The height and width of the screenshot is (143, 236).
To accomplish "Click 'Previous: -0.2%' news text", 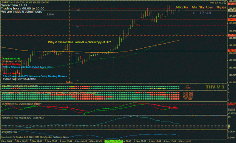I will tap(12, 61).
